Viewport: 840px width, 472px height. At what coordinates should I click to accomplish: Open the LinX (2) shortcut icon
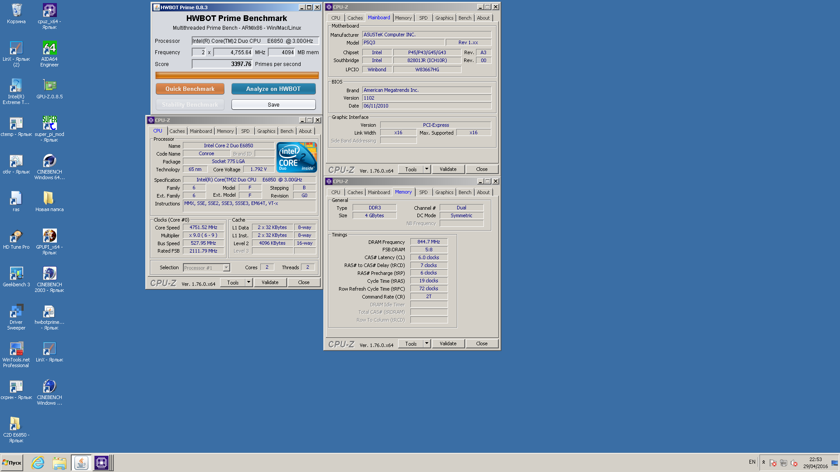(x=16, y=54)
